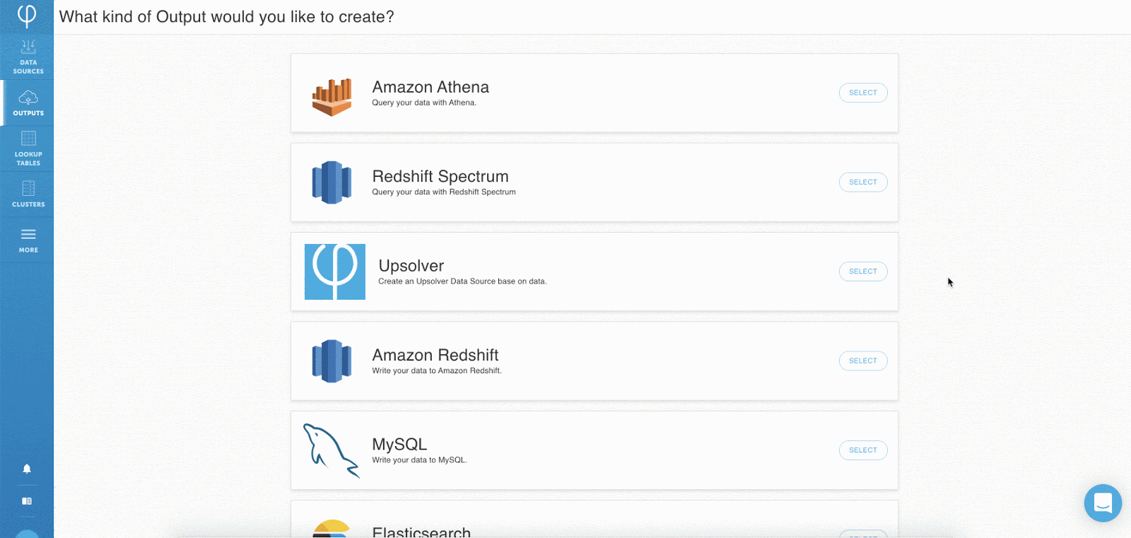
Task: Select the MySQL output
Action: coord(863,450)
